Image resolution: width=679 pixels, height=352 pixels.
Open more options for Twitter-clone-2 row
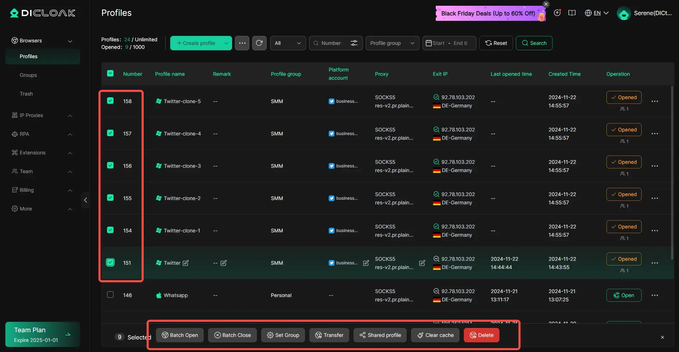pos(655,198)
